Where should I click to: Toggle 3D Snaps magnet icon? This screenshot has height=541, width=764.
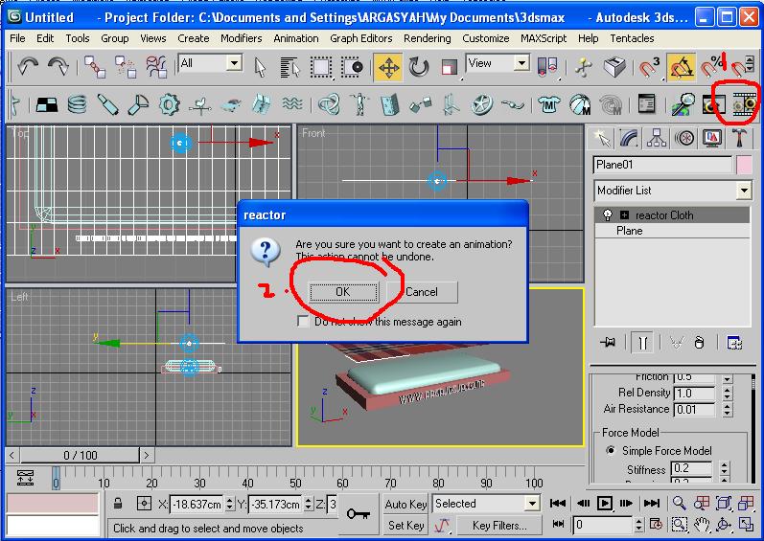click(650, 67)
